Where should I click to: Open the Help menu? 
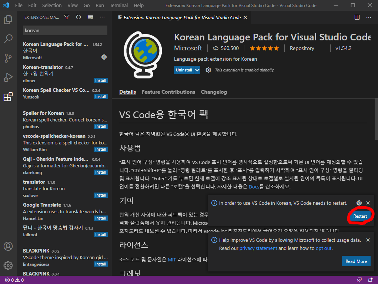tap(138, 5)
